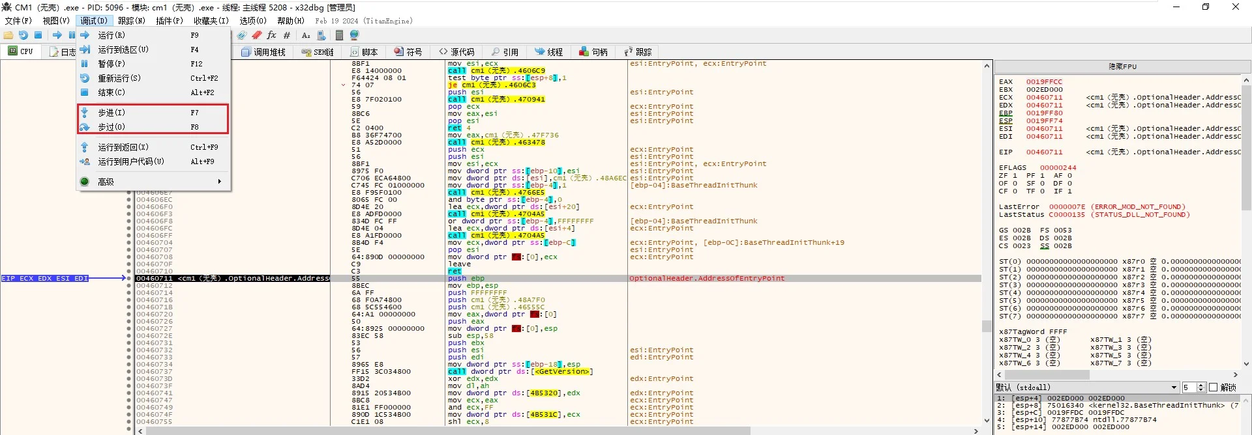Click the pause toolbar icon
Viewport: 1252px width, 435px height.
pyautogui.click(x=71, y=35)
